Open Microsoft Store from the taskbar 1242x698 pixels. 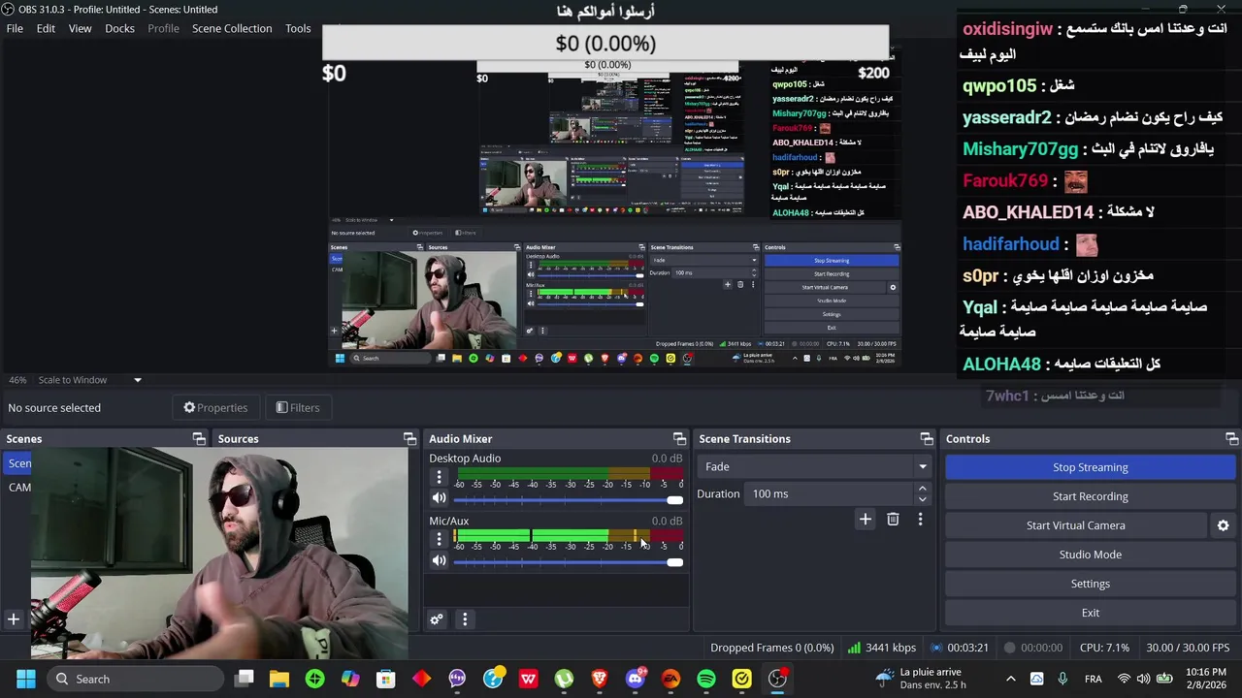(x=386, y=679)
